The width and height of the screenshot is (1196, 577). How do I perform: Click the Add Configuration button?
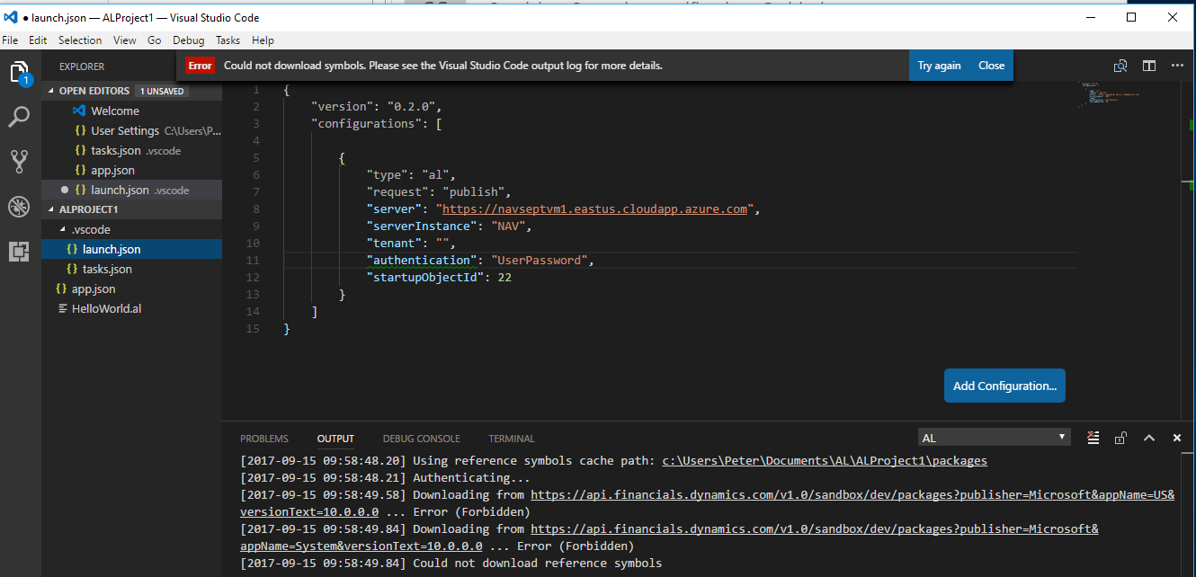[x=1004, y=386]
